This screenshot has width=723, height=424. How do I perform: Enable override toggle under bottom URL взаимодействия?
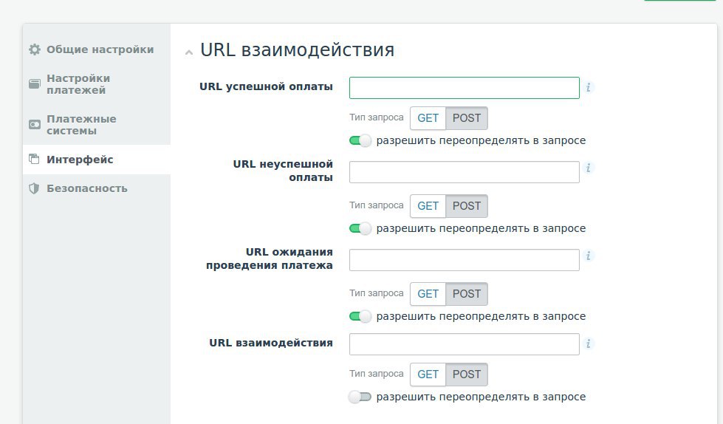tap(360, 397)
